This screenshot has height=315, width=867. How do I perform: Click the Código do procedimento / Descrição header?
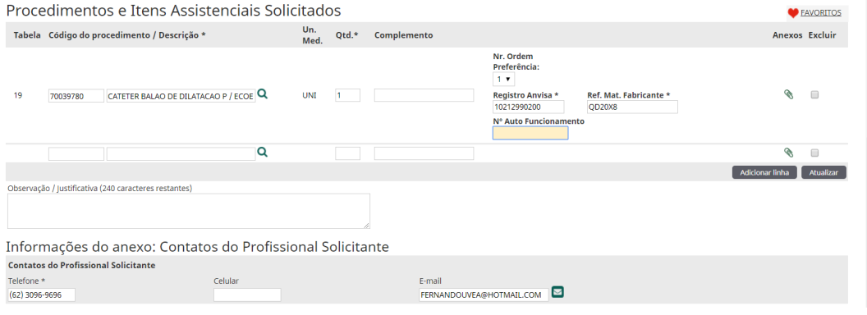[x=127, y=34]
